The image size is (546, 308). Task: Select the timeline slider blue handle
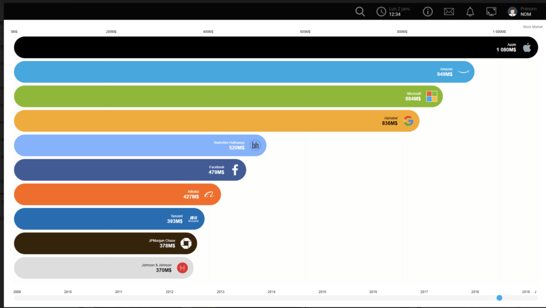click(x=499, y=297)
